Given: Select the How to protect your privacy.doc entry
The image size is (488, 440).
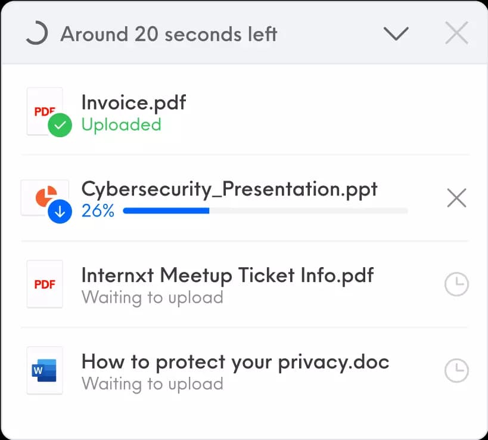Looking at the screenshot, I should coord(235,362).
